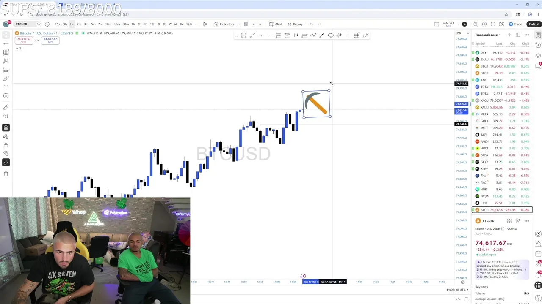Viewport: 542px width, 304px height.
Task: Select the crosshair cursor tool in left toolbar
Action: [x=6, y=35]
